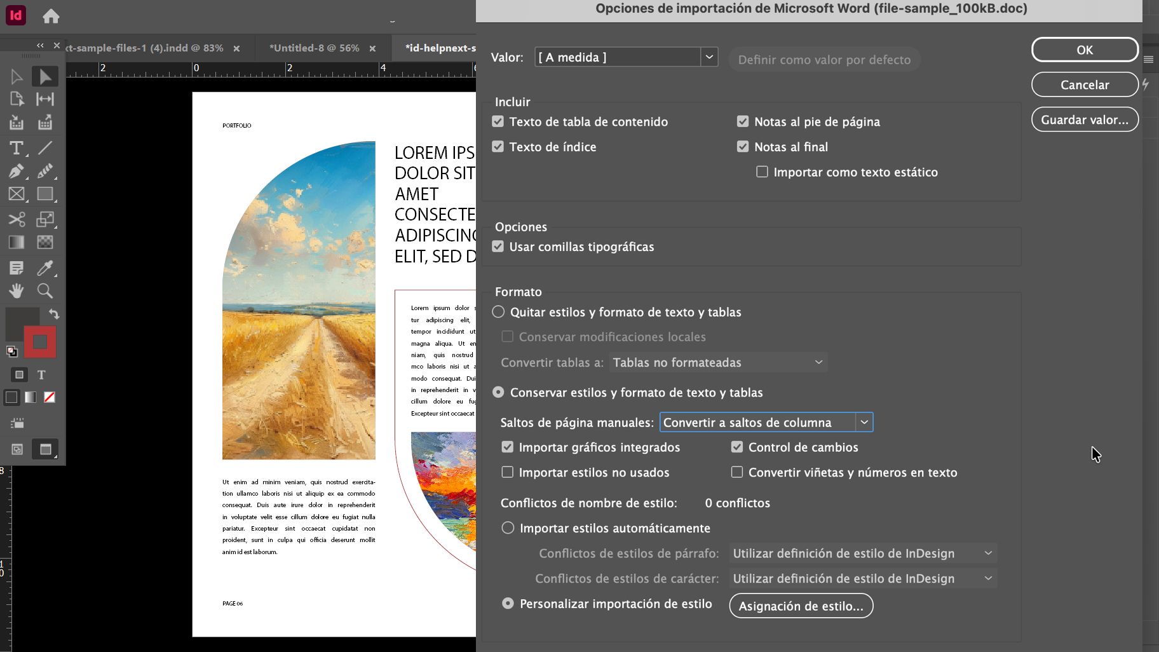
Task: Select the Content Placer tool
Action: click(45, 123)
